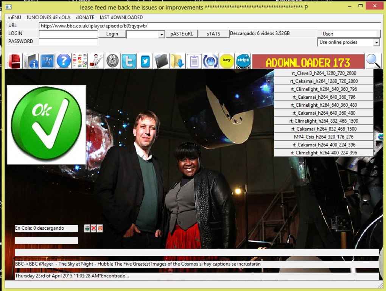The height and width of the screenshot is (291, 386).
Task: Click the red X cancel queue icon
Action: click(x=93, y=228)
